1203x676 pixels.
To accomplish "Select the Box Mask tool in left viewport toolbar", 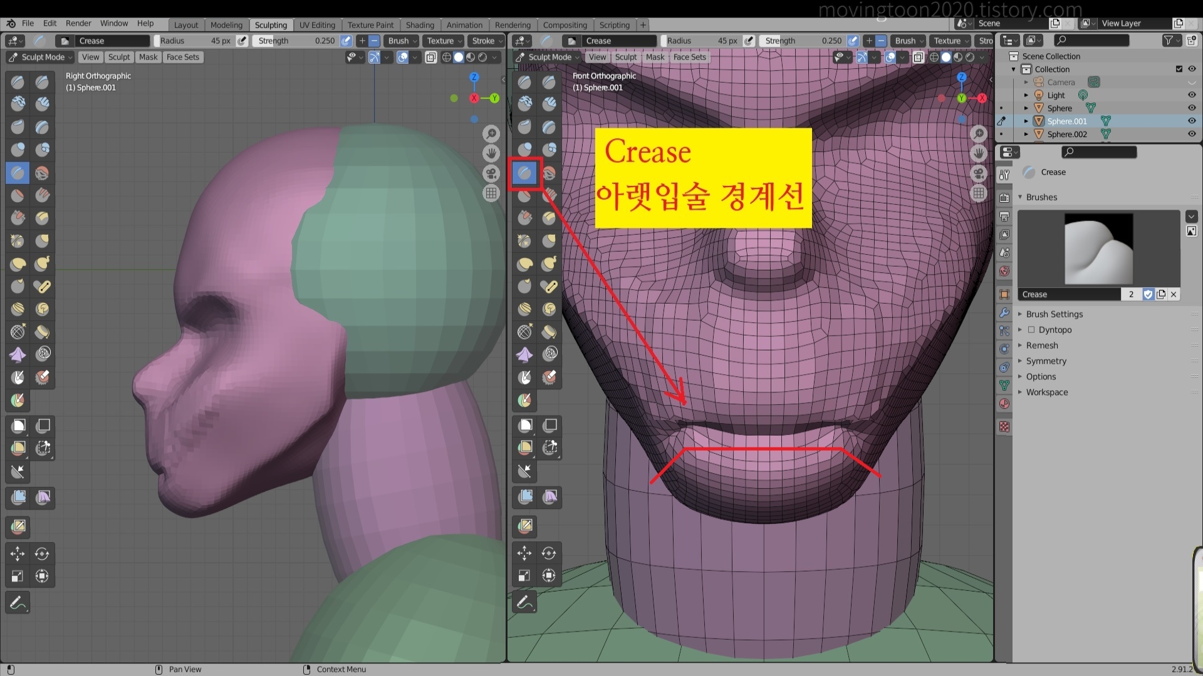I will pyautogui.click(x=18, y=426).
